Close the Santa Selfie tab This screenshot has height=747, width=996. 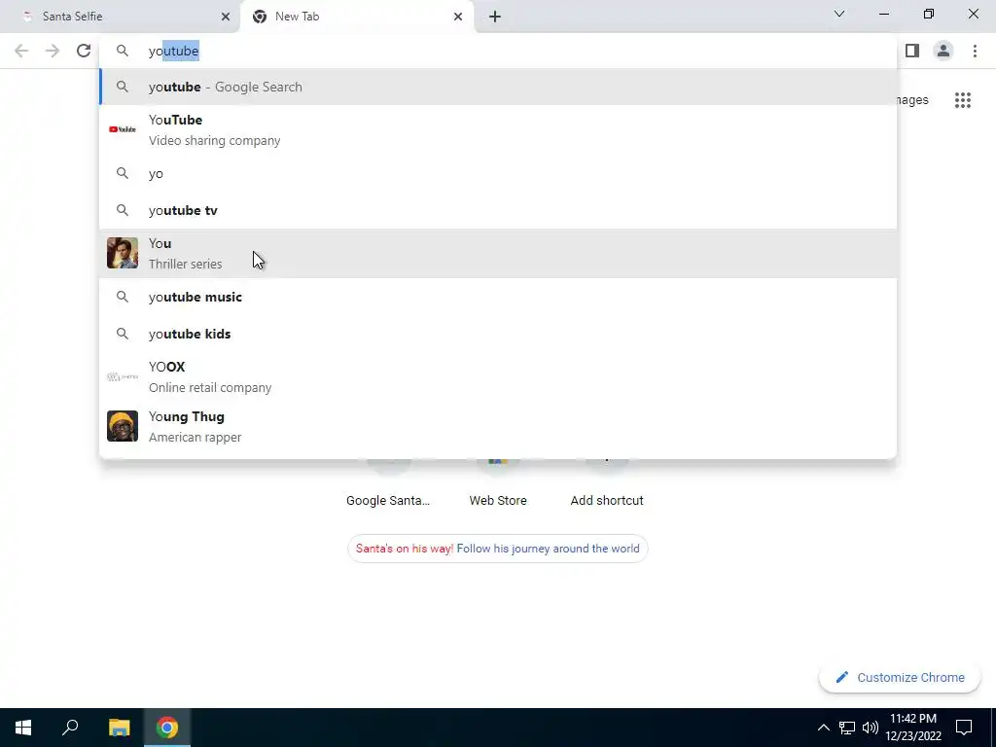(x=226, y=17)
